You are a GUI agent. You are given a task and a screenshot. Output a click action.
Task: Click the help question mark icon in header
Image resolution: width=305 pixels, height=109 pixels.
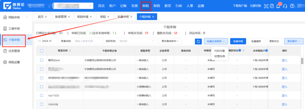[292, 6]
